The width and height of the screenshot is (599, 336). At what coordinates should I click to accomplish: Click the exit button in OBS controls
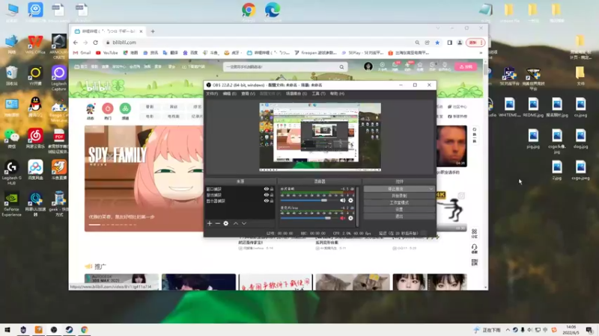399,217
